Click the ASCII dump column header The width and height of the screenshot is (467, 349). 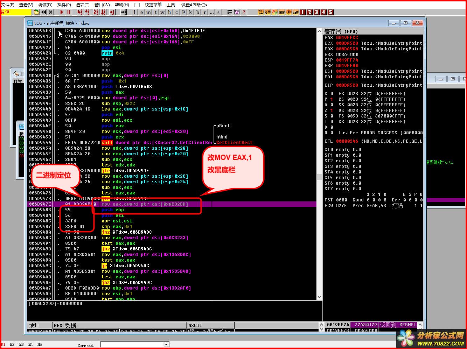[x=210, y=326]
